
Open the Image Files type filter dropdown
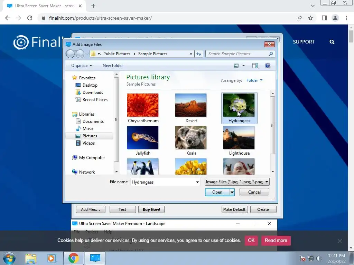pyautogui.click(x=237, y=182)
